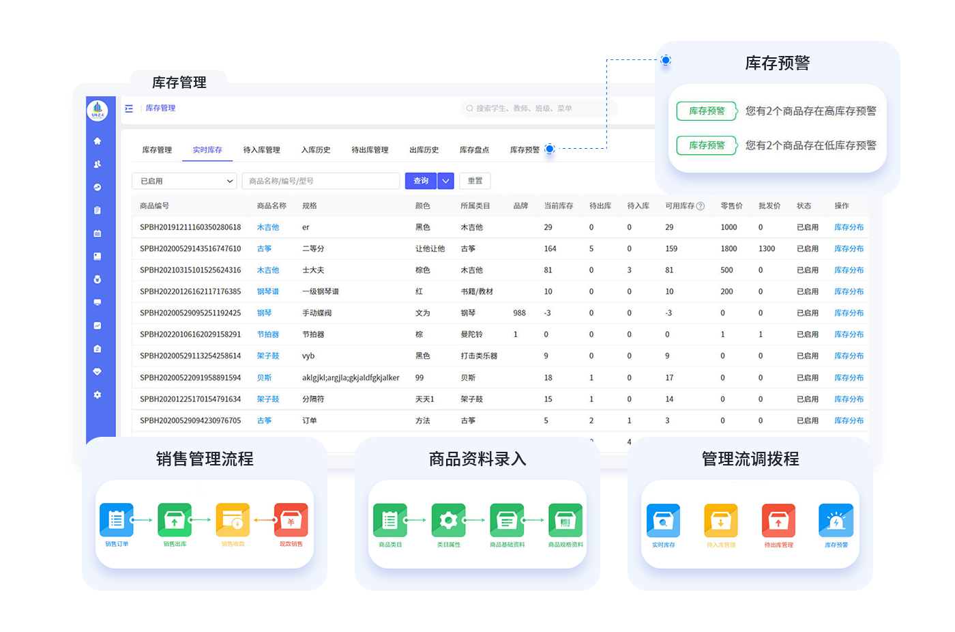
Task: Click the 重置 button
Action: pos(475,181)
